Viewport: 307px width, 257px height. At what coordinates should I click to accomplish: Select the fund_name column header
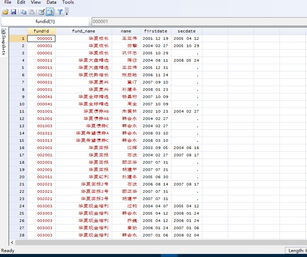[x=84, y=31]
